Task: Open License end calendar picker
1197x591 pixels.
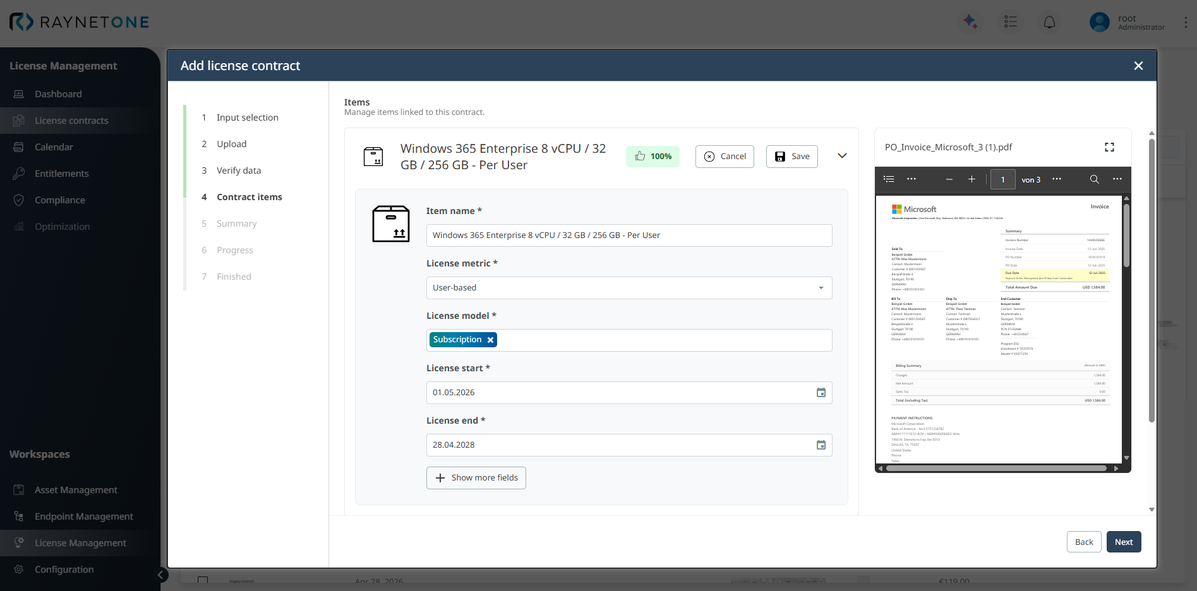Action: tap(821, 445)
